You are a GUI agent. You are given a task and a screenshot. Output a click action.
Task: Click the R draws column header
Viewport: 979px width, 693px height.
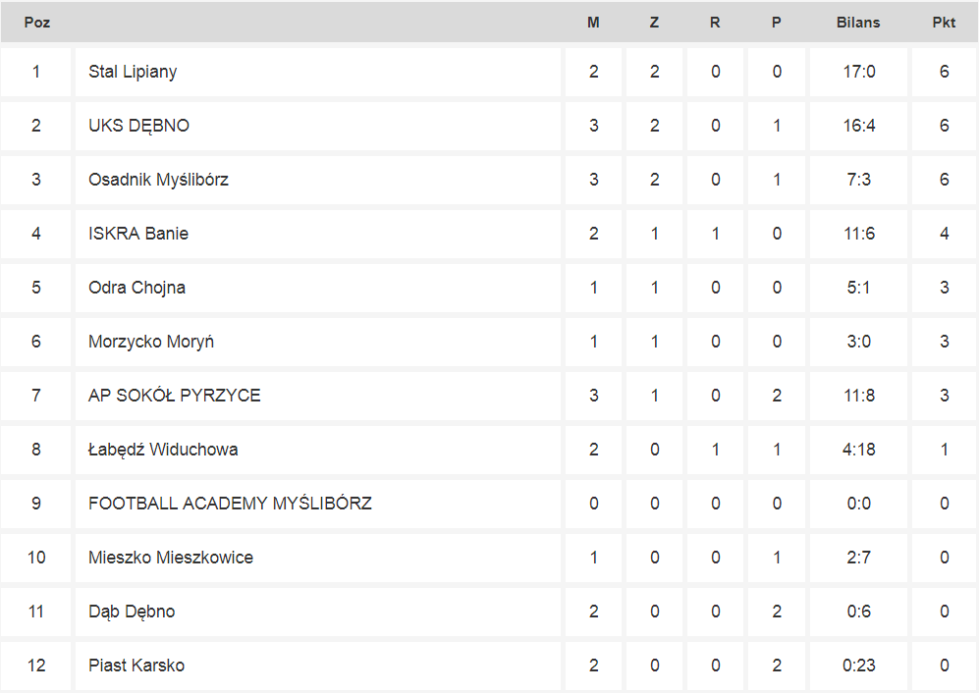pos(715,23)
